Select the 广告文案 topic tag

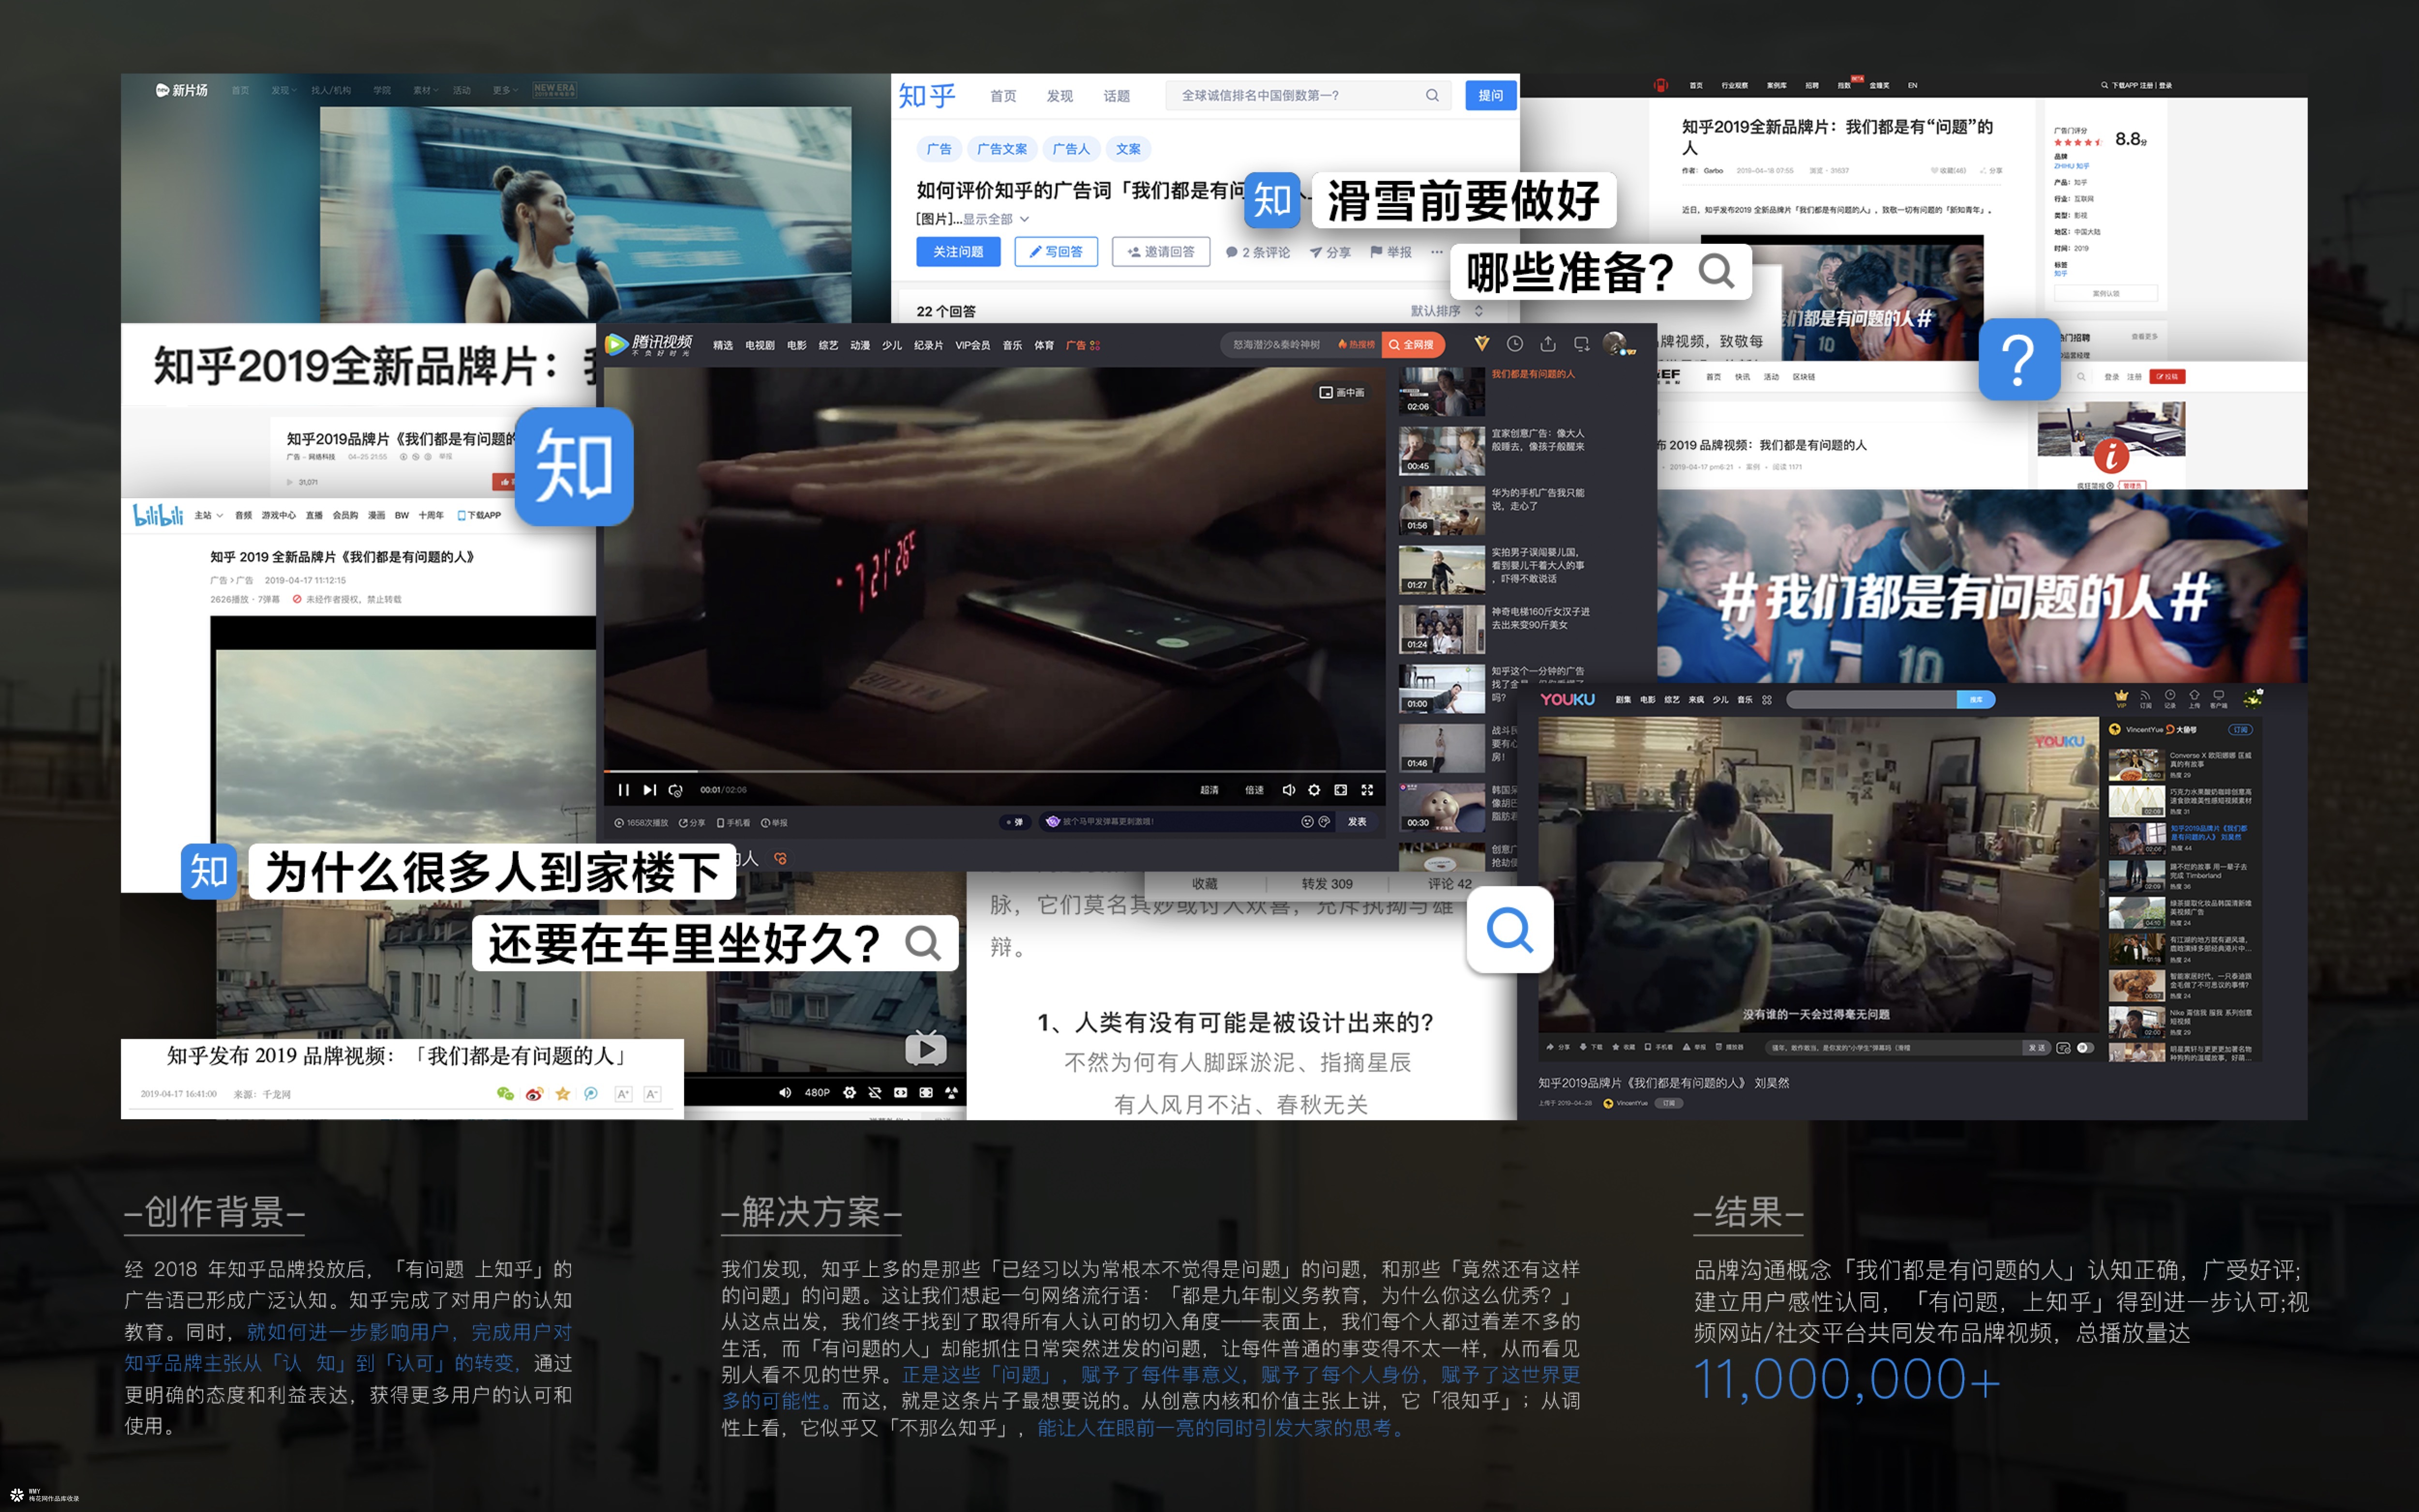[1002, 149]
